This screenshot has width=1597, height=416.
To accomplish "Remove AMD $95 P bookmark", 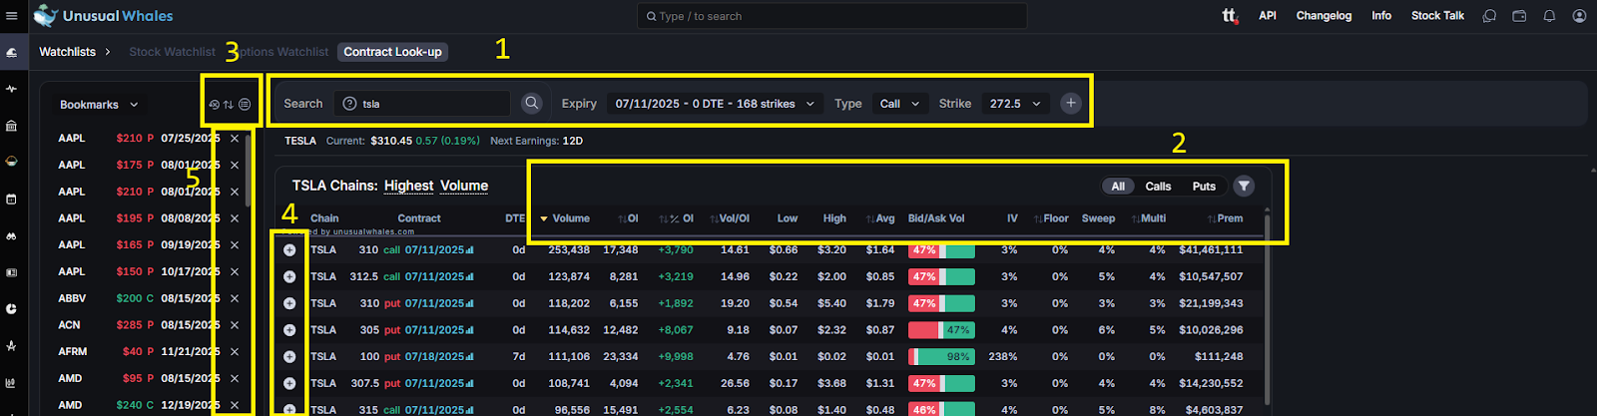I will pyautogui.click(x=235, y=378).
